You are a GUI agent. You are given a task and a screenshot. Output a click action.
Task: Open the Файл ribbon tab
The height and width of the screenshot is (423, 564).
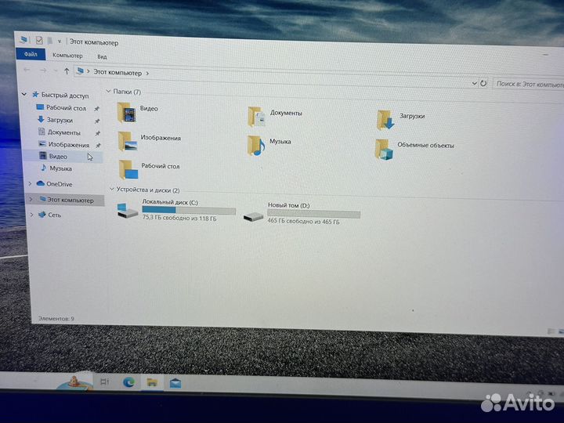tap(31, 54)
